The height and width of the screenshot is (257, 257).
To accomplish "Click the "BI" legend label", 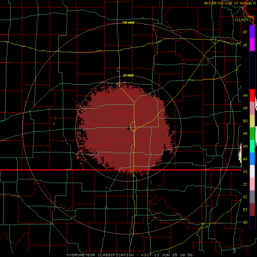I will tap(245, 210).
